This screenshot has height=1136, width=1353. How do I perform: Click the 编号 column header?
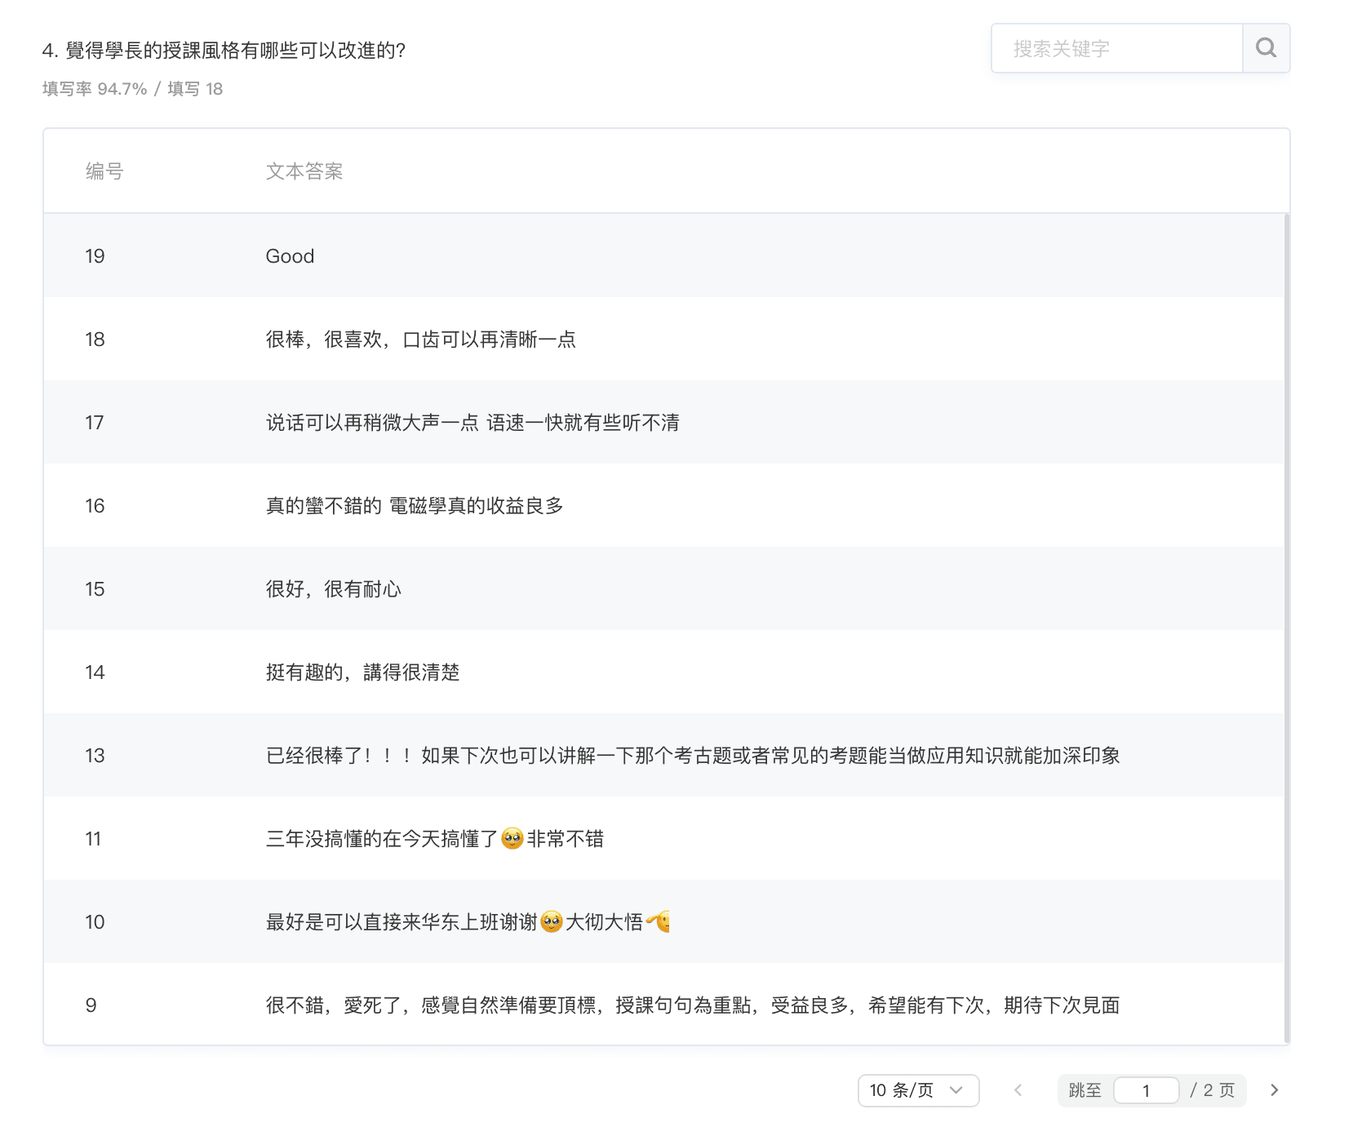(104, 171)
